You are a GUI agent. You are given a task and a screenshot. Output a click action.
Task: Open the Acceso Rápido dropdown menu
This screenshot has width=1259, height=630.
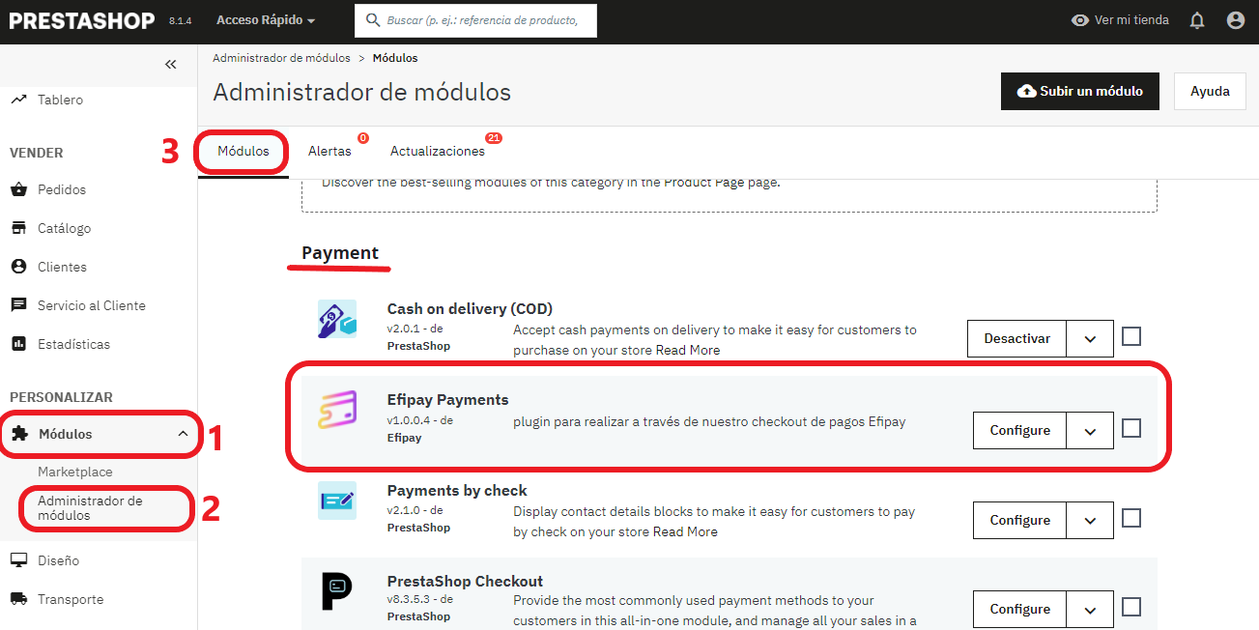(x=266, y=20)
